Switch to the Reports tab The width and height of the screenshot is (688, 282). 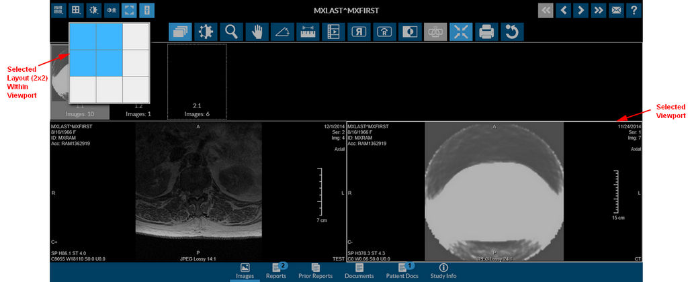click(x=276, y=271)
